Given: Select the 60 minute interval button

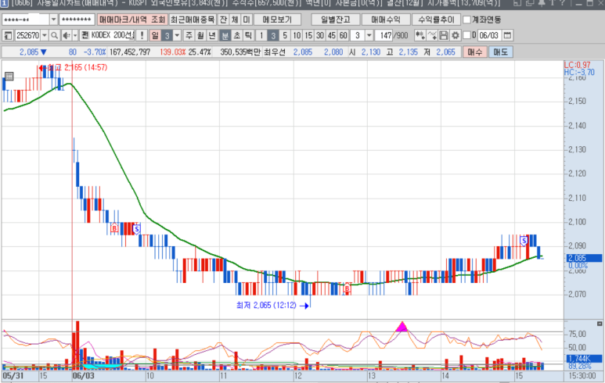Looking at the screenshot, I should 344,35.
